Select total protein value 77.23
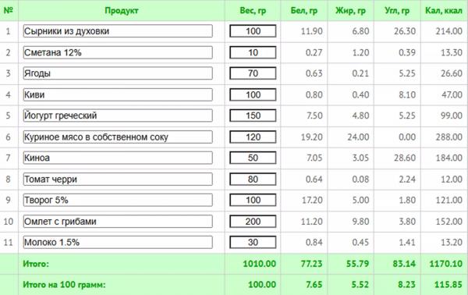This screenshot has height=295, width=468. (311, 264)
